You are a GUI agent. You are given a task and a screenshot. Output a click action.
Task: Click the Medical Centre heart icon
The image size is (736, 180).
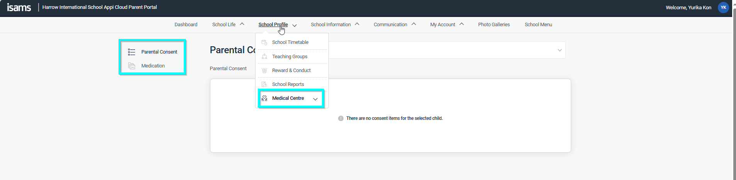[264, 98]
